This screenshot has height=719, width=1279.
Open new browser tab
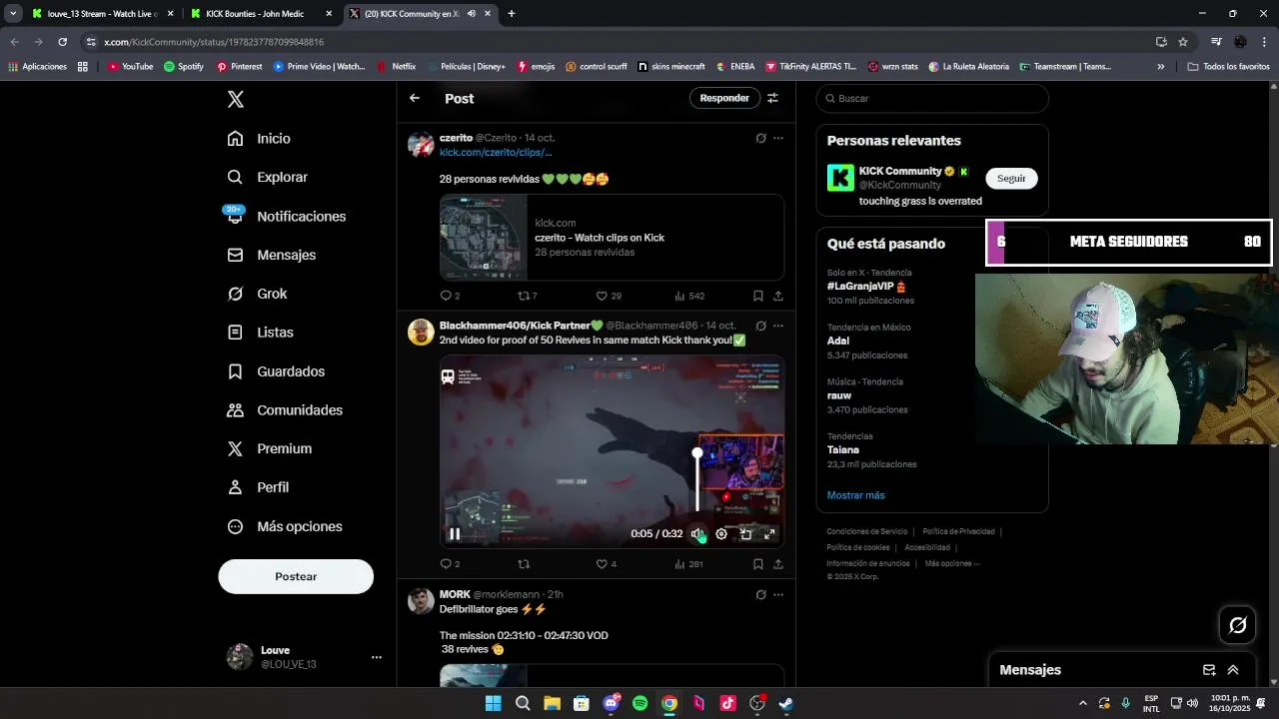coord(511,14)
